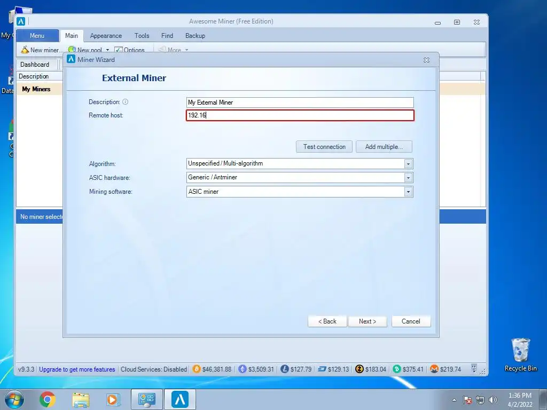Open Windows Media Player from the taskbar
547x410 pixels.
pos(113,399)
